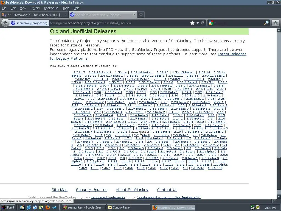Viewport: 281px width, 211px height.
Task: Click the magnifier search icon in search box
Action: [x=266, y=23]
